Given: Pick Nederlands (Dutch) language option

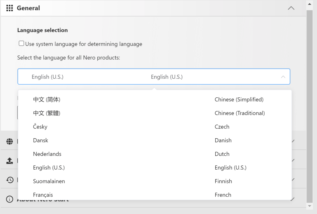Looking at the screenshot, I should (155, 154).
